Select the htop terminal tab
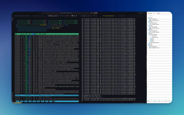Image resolution: width=184 pixels, height=115 pixels. coord(52,16)
